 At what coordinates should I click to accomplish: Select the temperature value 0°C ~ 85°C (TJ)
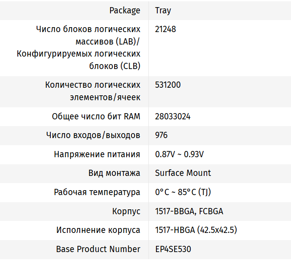(183, 192)
